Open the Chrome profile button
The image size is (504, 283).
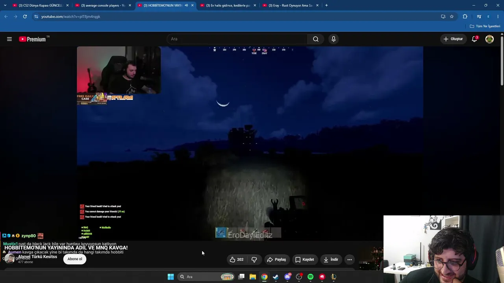[488, 17]
